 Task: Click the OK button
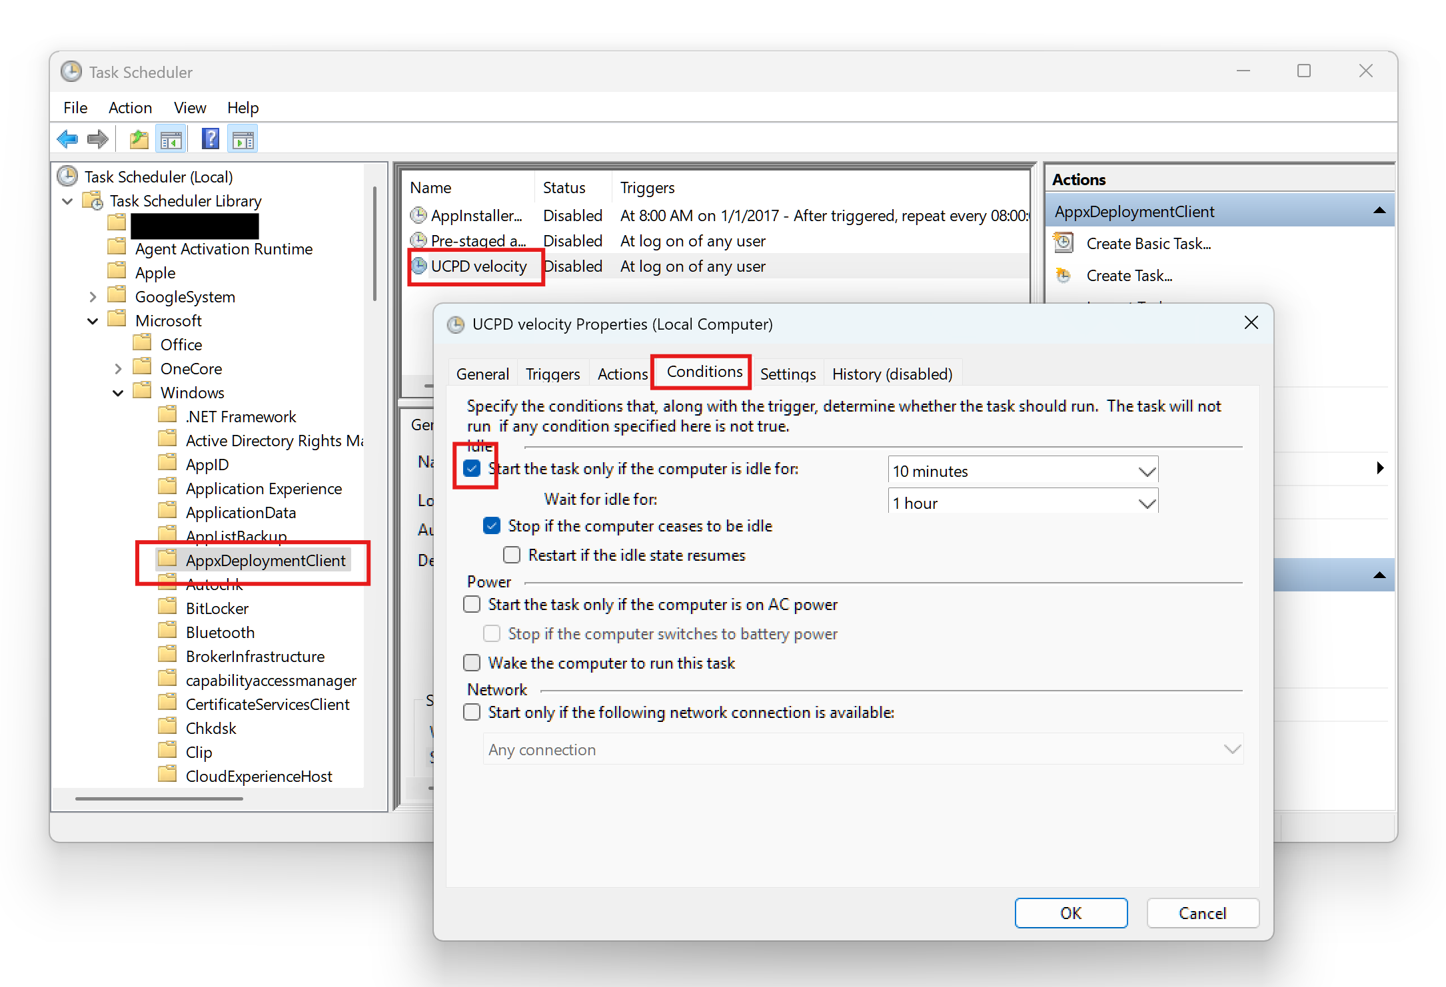point(1070,913)
